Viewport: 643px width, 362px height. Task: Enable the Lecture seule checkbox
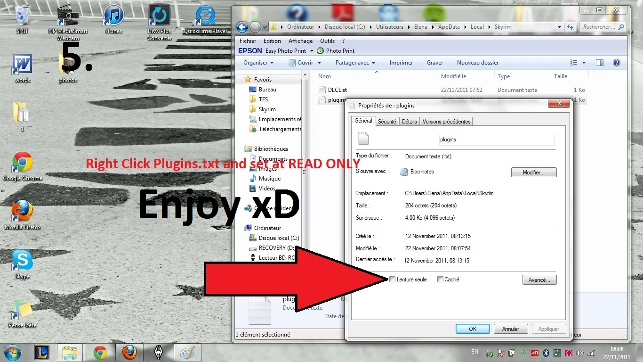click(x=393, y=280)
